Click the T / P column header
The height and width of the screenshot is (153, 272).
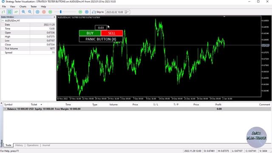pyautogui.click(x=176, y=105)
